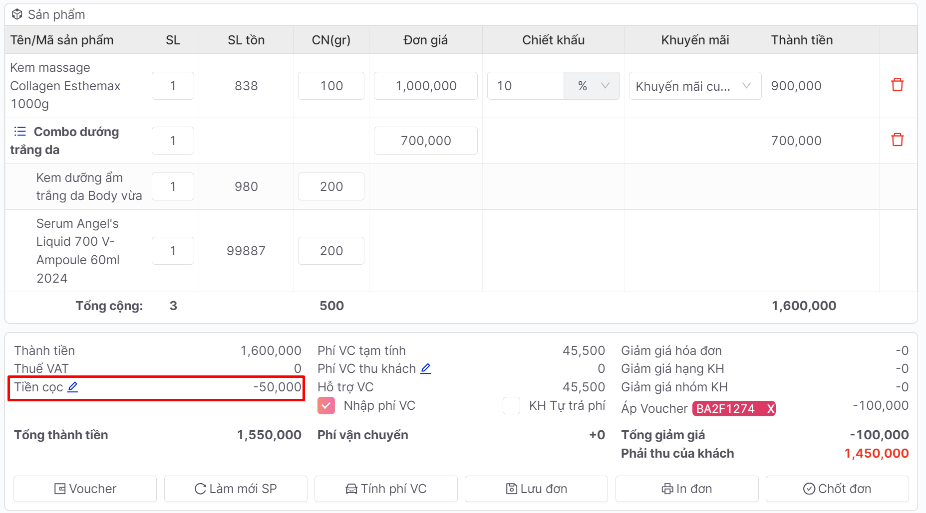Edit the Tiền cọc deposit amount

click(x=73, y=387)
